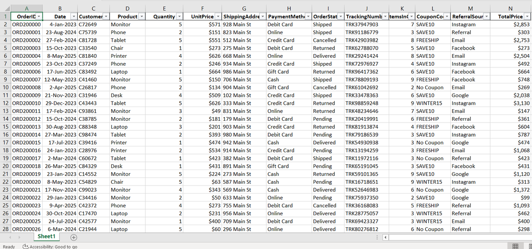Click the date cell 23-Aug-2024

click(x=60, y=32)
